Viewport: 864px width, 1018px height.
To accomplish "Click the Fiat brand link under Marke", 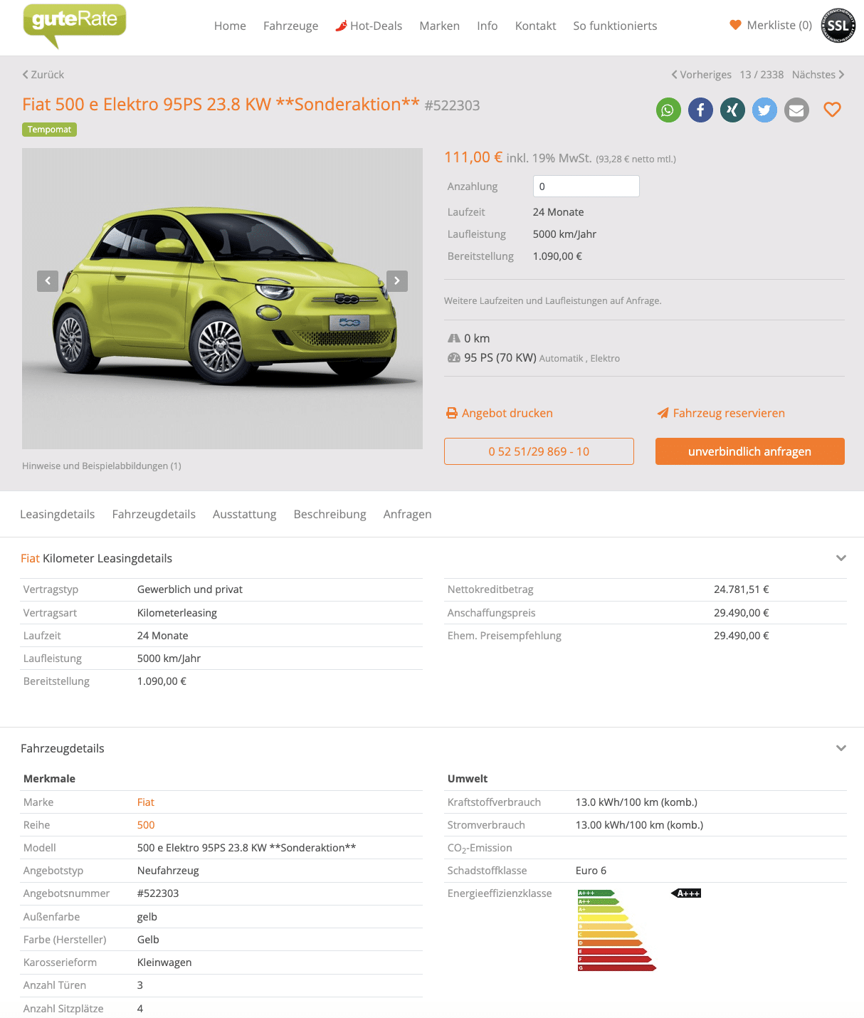I will [145, 802].
